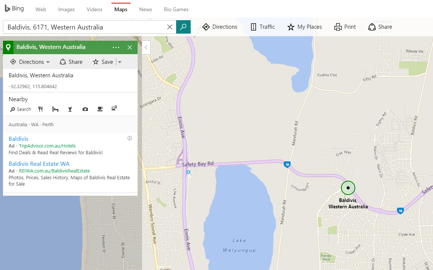The image size is (433, 270).
Task: Click the teal magnifier search button
Action: [183, 27]
